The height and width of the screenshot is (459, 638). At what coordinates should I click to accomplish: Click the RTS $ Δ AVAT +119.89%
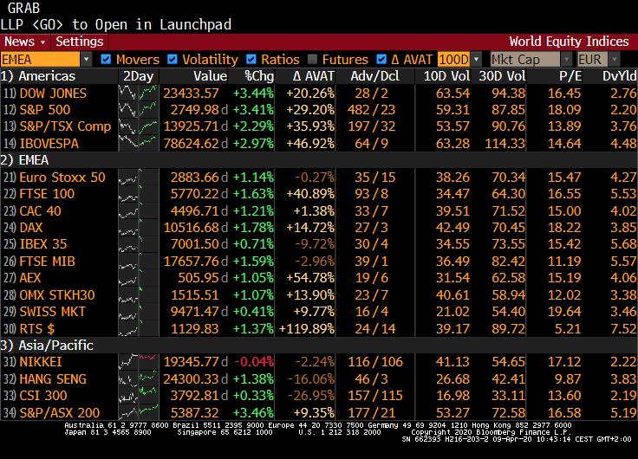307,329
